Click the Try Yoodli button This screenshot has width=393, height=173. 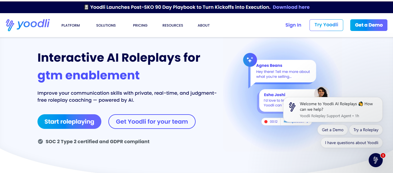tap(326, 25)
